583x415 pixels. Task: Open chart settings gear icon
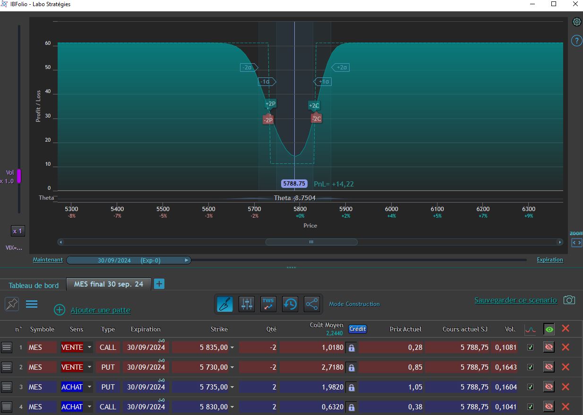click(x=576, y=22)
